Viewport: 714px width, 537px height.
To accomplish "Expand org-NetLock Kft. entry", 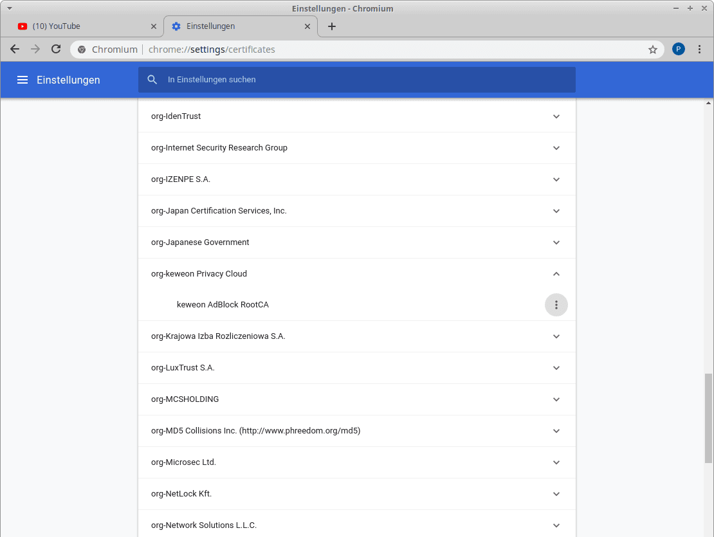I will point(556,494).
